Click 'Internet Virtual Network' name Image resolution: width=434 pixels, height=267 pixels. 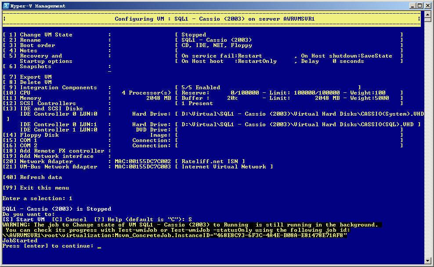click(224, 166)
